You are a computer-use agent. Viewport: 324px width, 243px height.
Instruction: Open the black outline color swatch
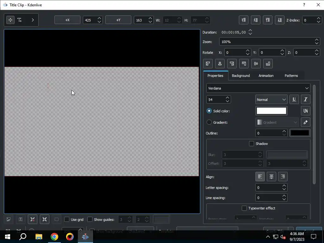click(300, 133)
